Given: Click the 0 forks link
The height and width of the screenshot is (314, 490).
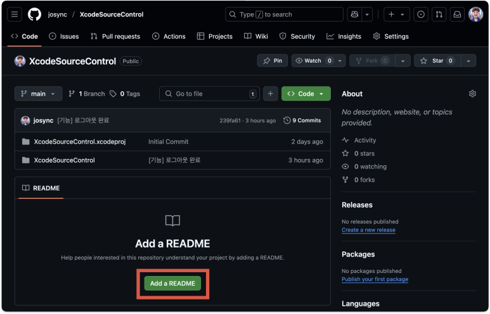Looking at the screenshot, I should 358,179.
